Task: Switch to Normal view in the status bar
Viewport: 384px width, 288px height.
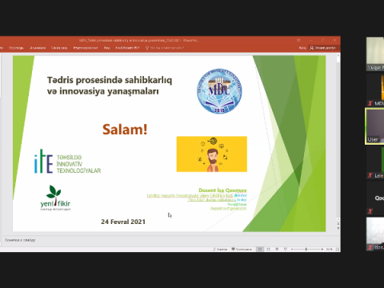Action: click(x=260, y=249)
